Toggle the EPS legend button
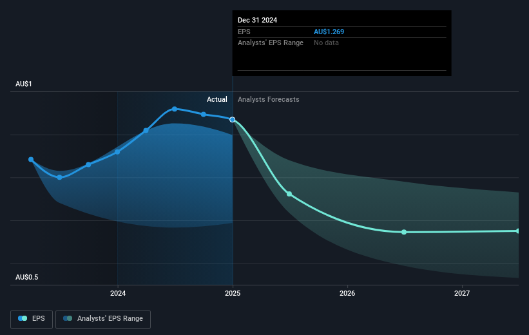529x335 pixels. (32, 319)
